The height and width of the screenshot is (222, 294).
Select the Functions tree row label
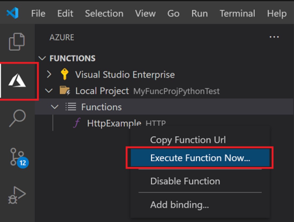point(102,107)
